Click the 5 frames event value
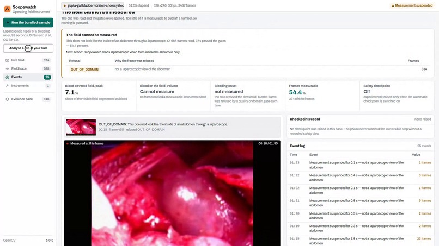The height and width of the screenshot is (246, 439). pyautogui.click(x=425, y=201)
